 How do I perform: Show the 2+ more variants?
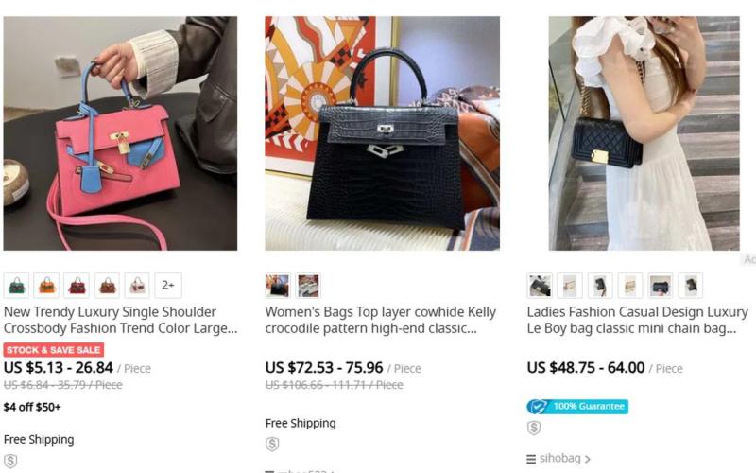(x=168, y=286)
